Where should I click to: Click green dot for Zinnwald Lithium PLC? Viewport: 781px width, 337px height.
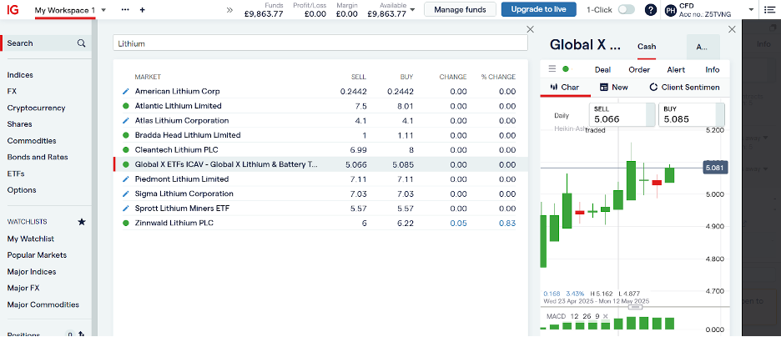tap(125, 223)
